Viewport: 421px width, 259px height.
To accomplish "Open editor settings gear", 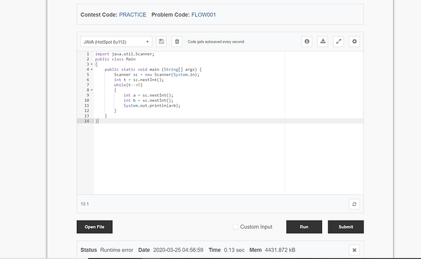I will tap(354, 41).
